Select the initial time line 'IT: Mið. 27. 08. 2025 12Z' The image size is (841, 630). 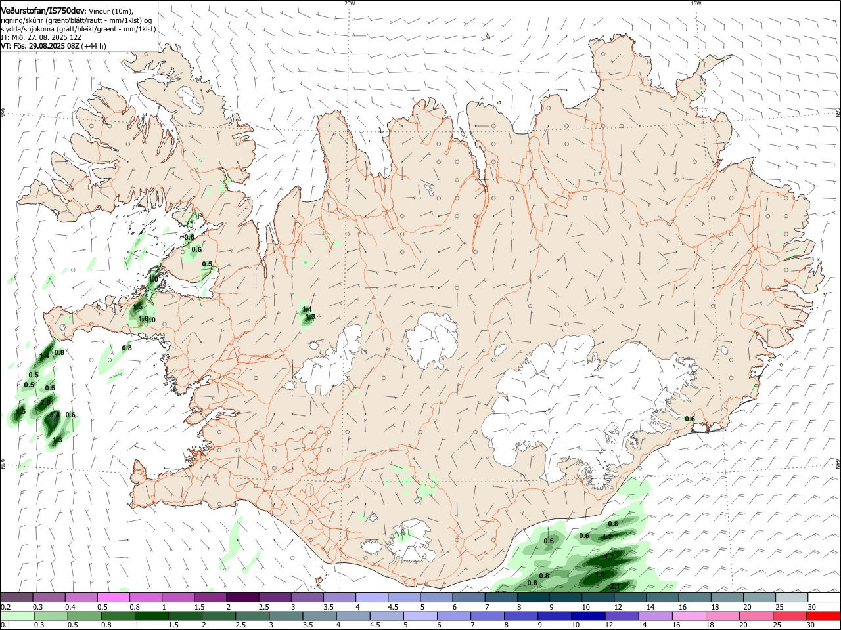(x=41, y=37)
